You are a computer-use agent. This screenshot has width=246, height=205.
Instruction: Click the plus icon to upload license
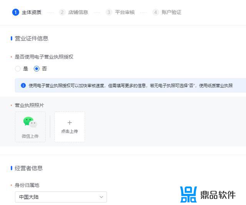70,123
